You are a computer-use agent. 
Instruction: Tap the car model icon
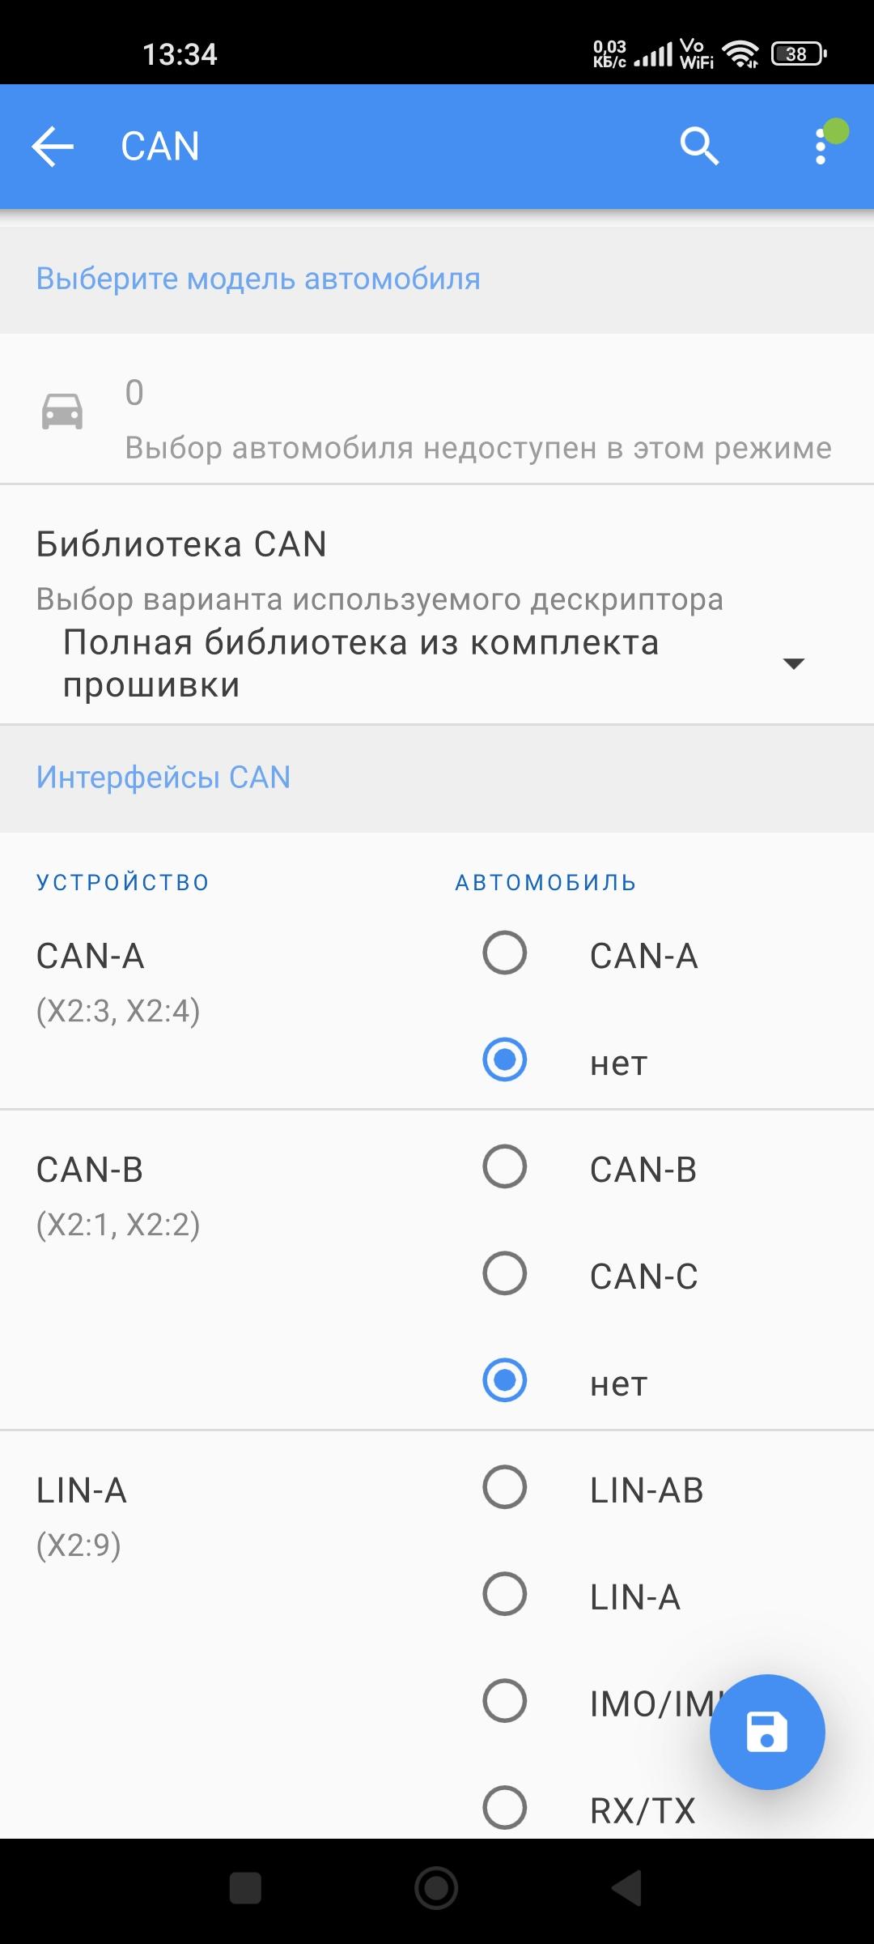62,411
